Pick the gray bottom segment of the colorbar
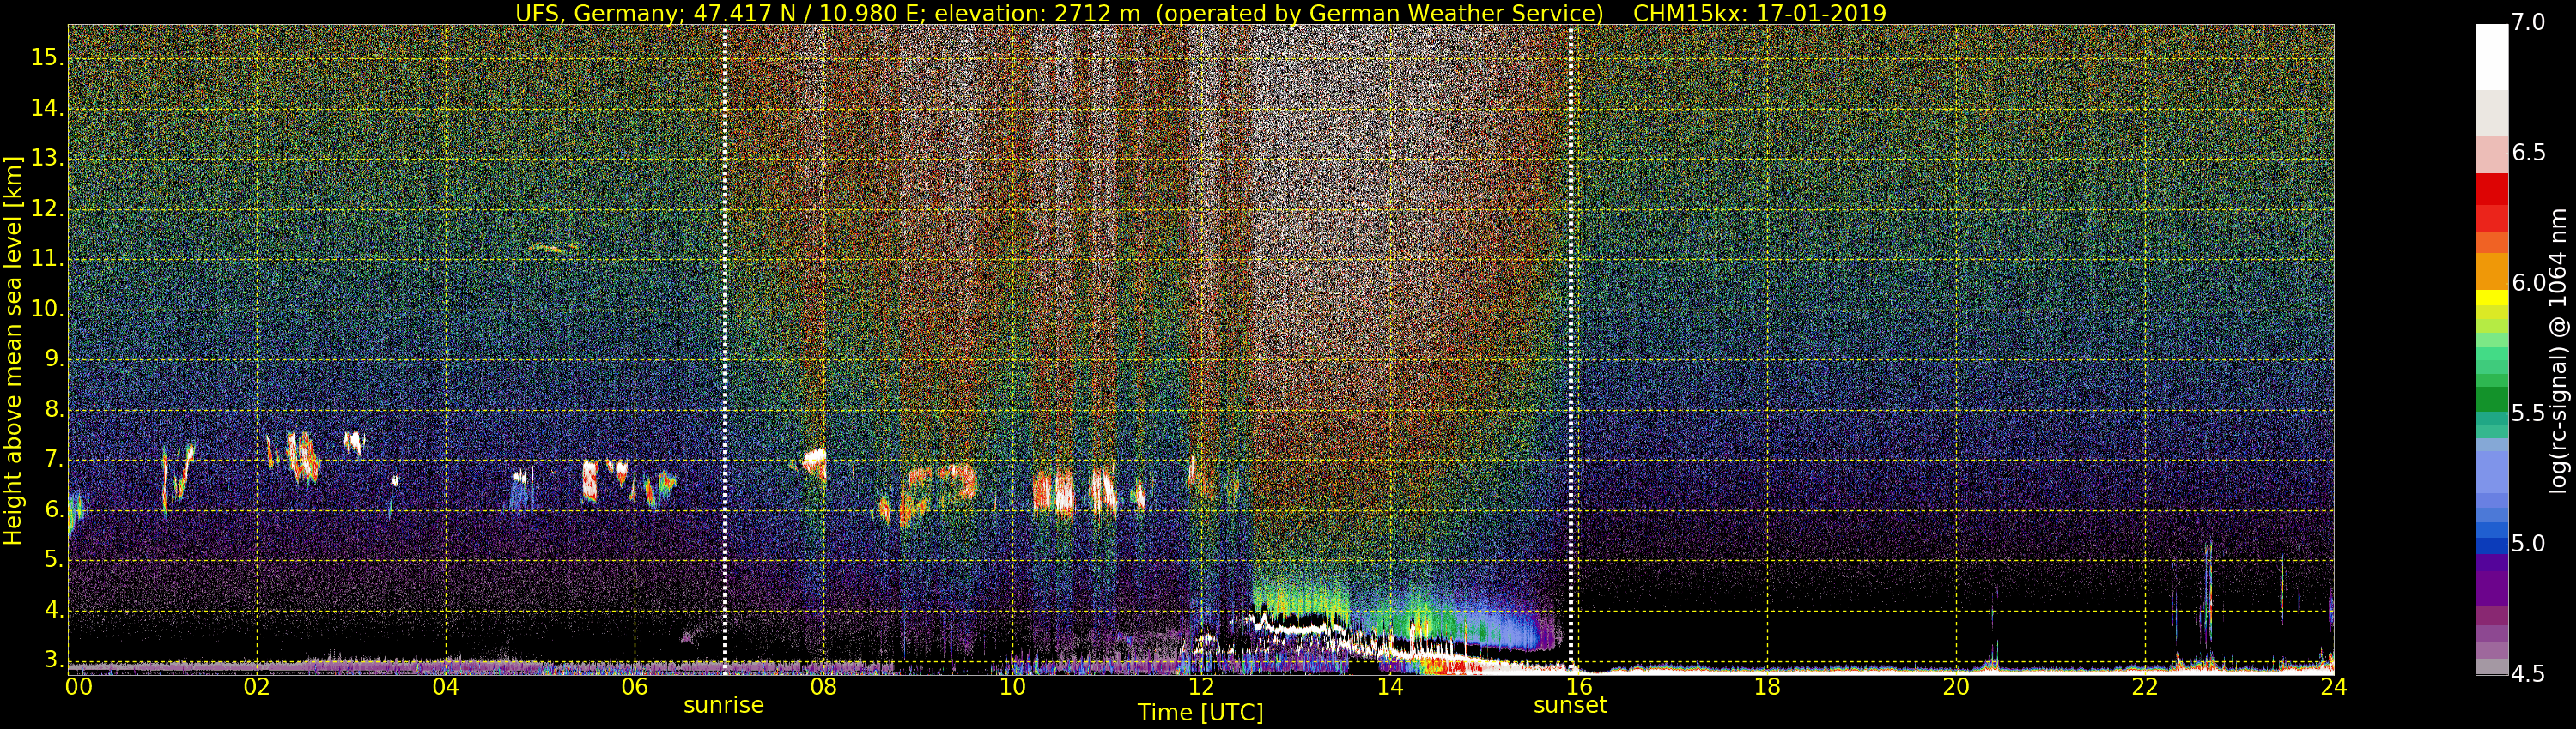Viewport: 2576px width, 729px height. (x=2491, y=667)
